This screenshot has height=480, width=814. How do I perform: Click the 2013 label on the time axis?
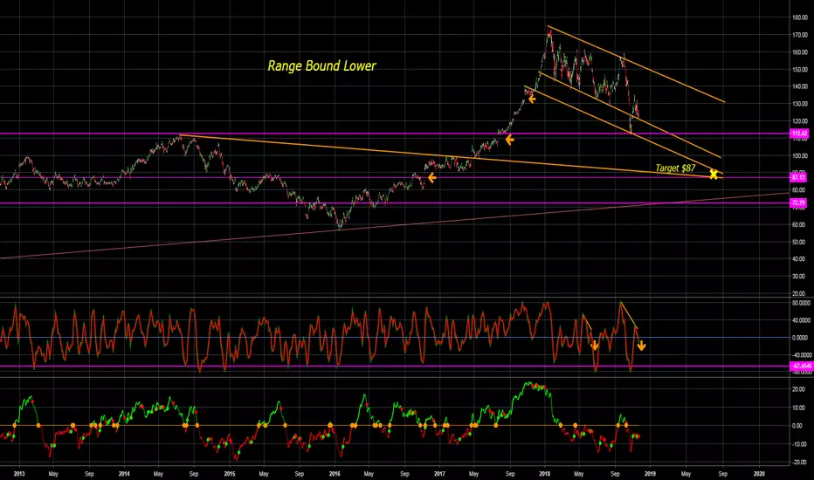(x=19, y=474)
